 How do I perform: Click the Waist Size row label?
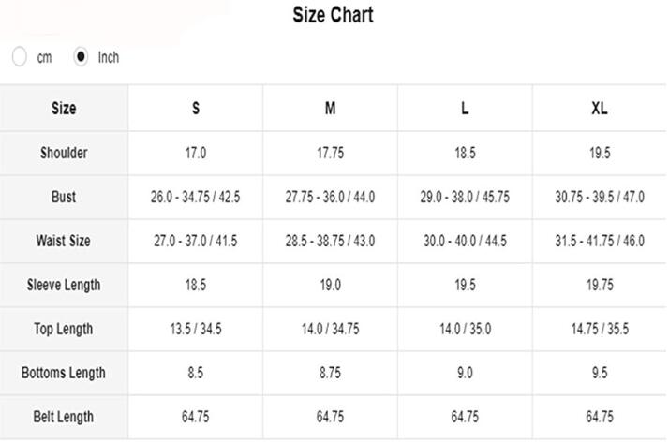(x=64, y=241)
